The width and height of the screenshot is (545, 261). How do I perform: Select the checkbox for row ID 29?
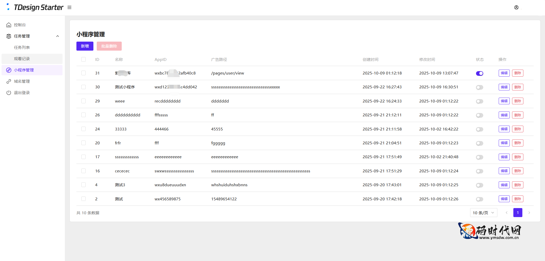[83, 101]
